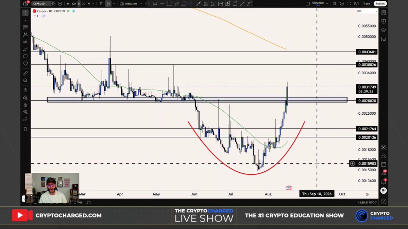
Task: Select the crosshair cursor tool in left sidebar
Action: (26, 13)
